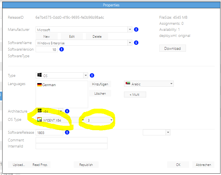221x175 pixels.
Task: Click the New manufacturer button
Action: [47, 37]
